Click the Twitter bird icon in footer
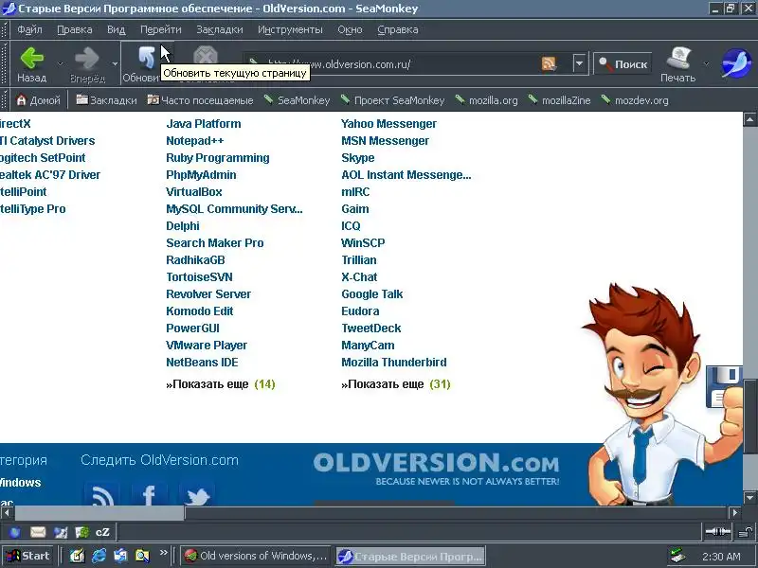Viewport: 758px width, 568px height. 197,493
